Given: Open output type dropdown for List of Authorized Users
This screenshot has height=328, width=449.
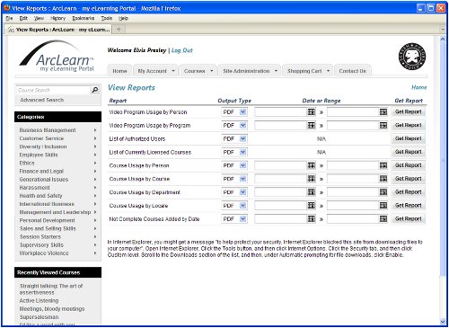Looking at the screenshot, I should coord(242,138).
